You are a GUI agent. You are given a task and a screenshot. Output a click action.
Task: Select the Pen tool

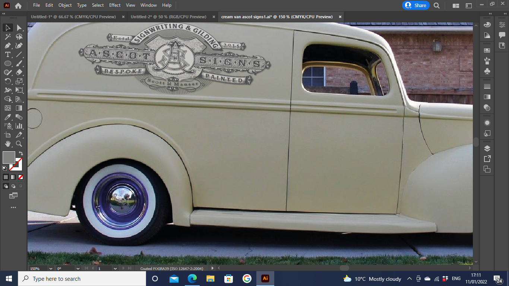(7, 46)
